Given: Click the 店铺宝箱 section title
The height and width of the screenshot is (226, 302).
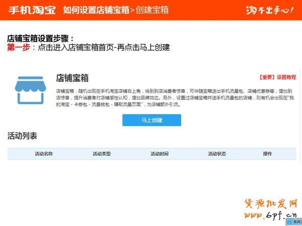Looking at the screenshot, I should 72,78.
